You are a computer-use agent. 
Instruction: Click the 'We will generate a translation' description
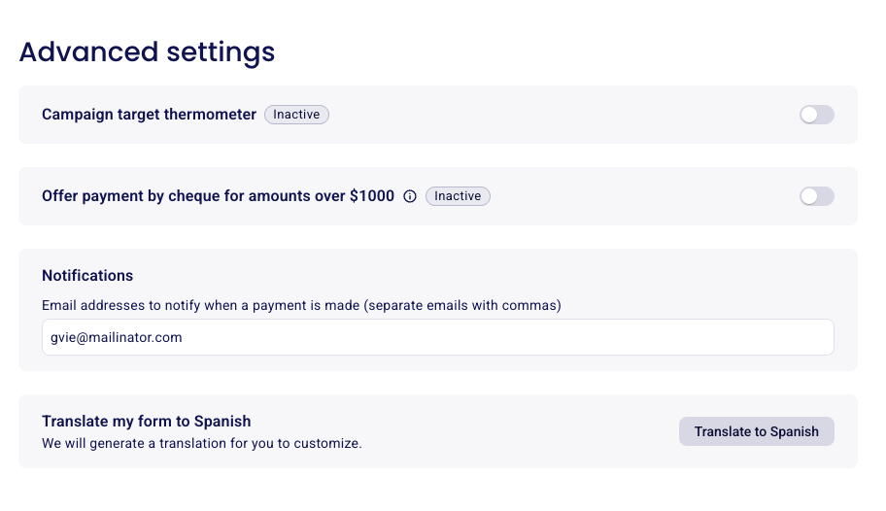202,443
